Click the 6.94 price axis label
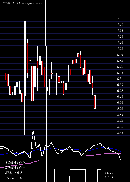The height and width of the screenshot is (182, 130). 120,55
